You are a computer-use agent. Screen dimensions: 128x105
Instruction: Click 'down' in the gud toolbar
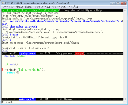pyautogui.click(x=54, y=10)
